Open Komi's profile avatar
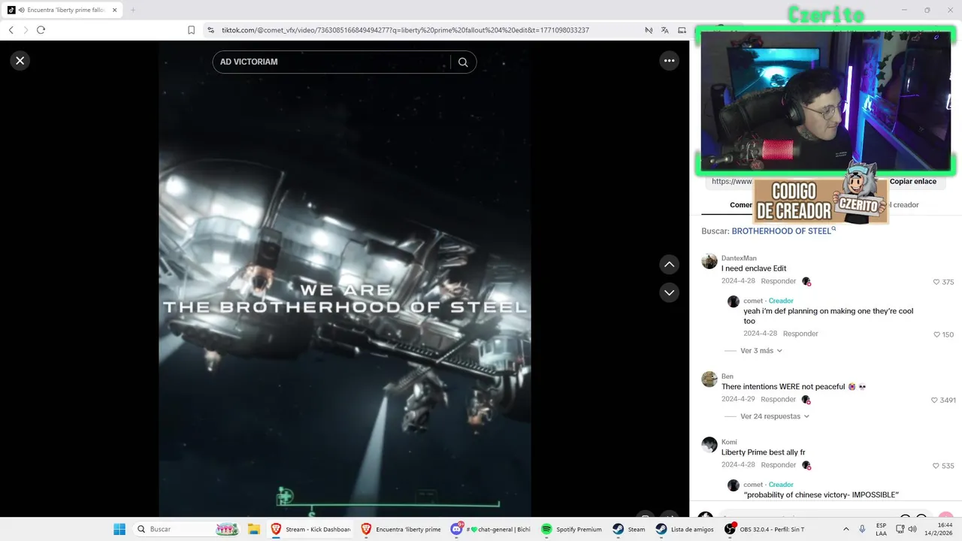Screen dimensions: 962x541 click(709, 444)
